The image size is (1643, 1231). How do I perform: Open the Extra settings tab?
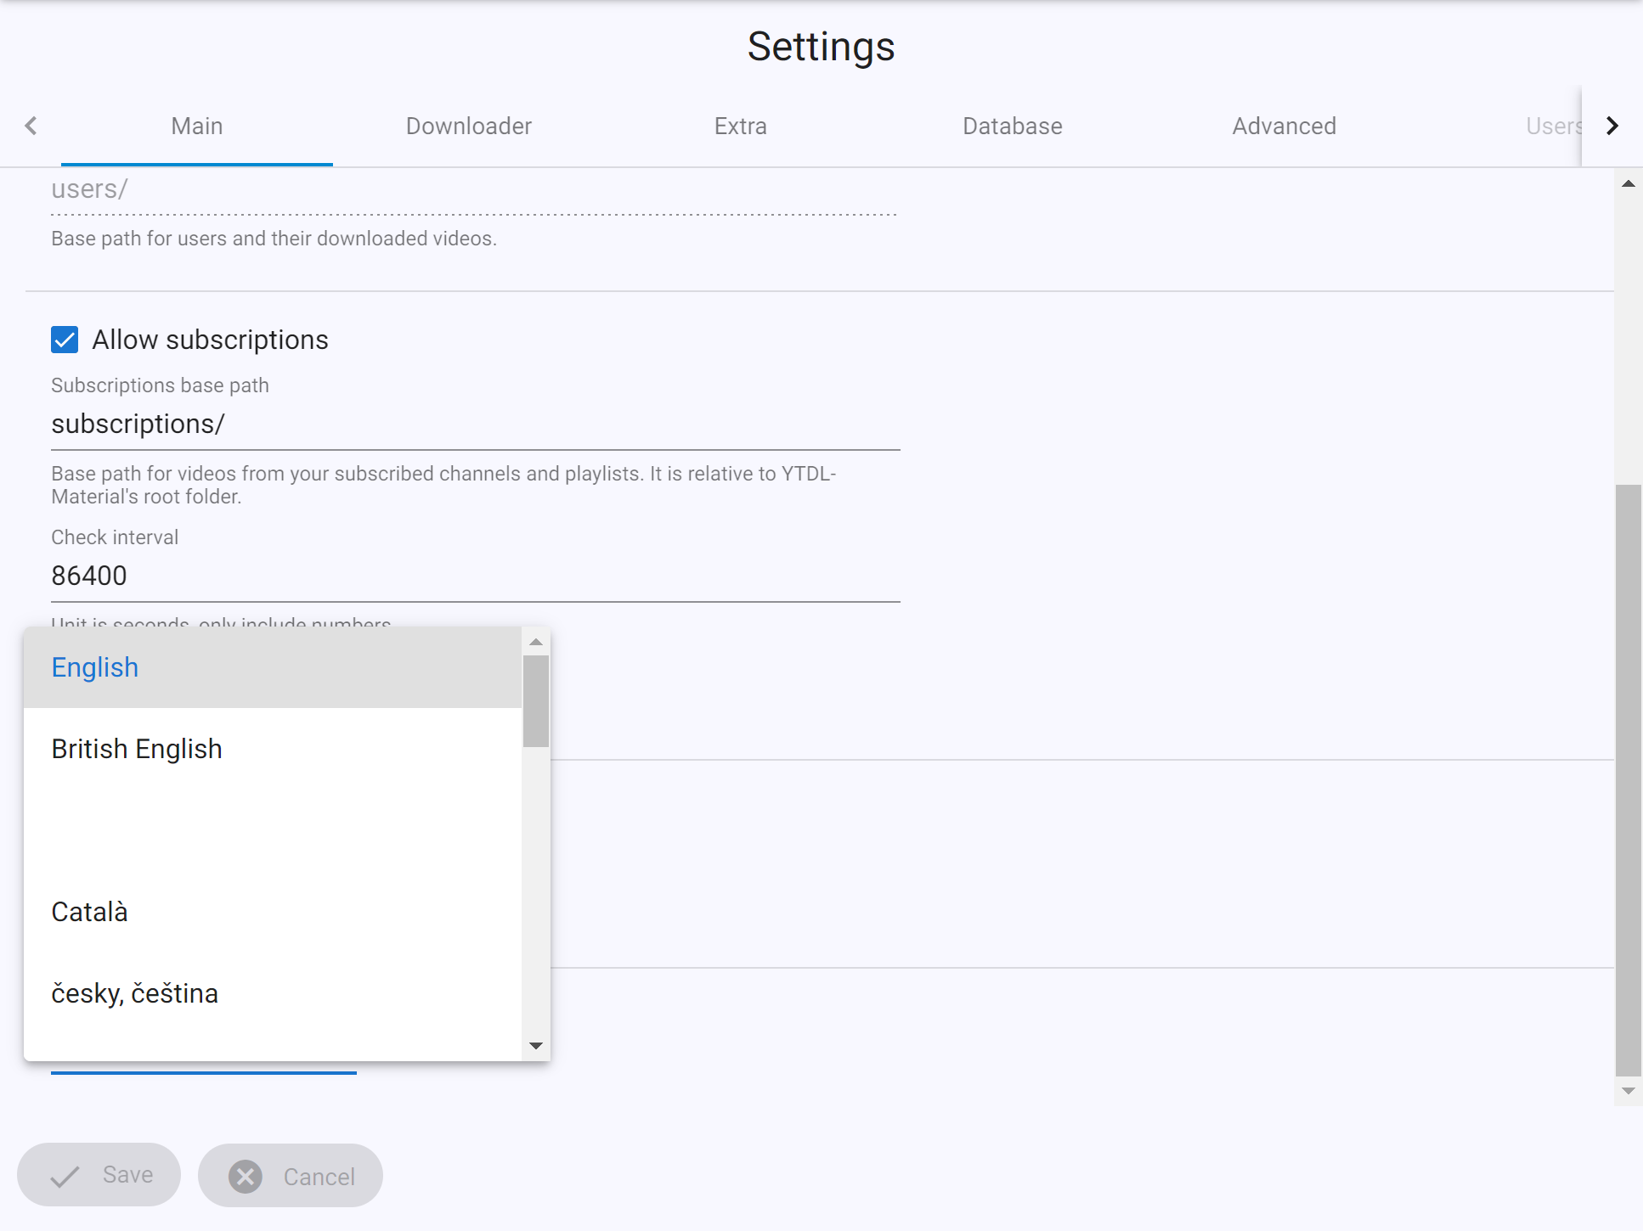click(739, 126)
